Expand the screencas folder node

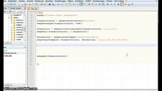tap(12, 28)
